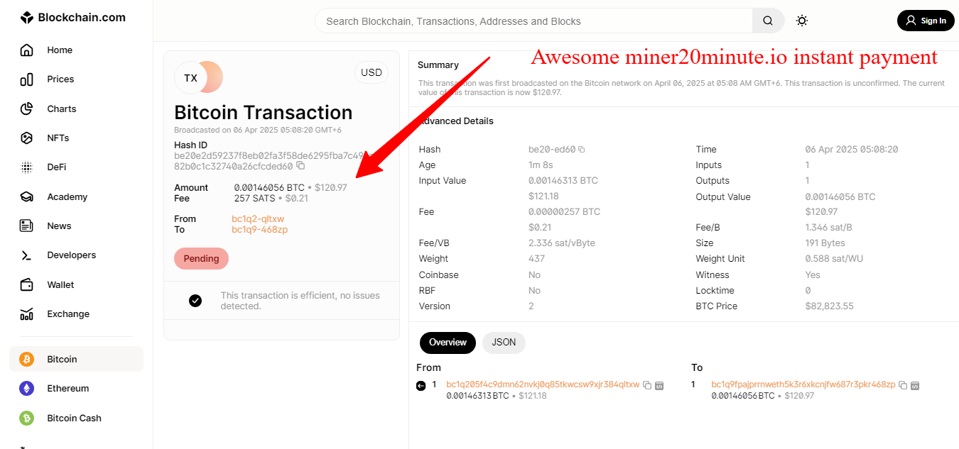Screen dimensions: 959x449
Task: Copy the short hash be20-ed60
Action: pos(581,150)
